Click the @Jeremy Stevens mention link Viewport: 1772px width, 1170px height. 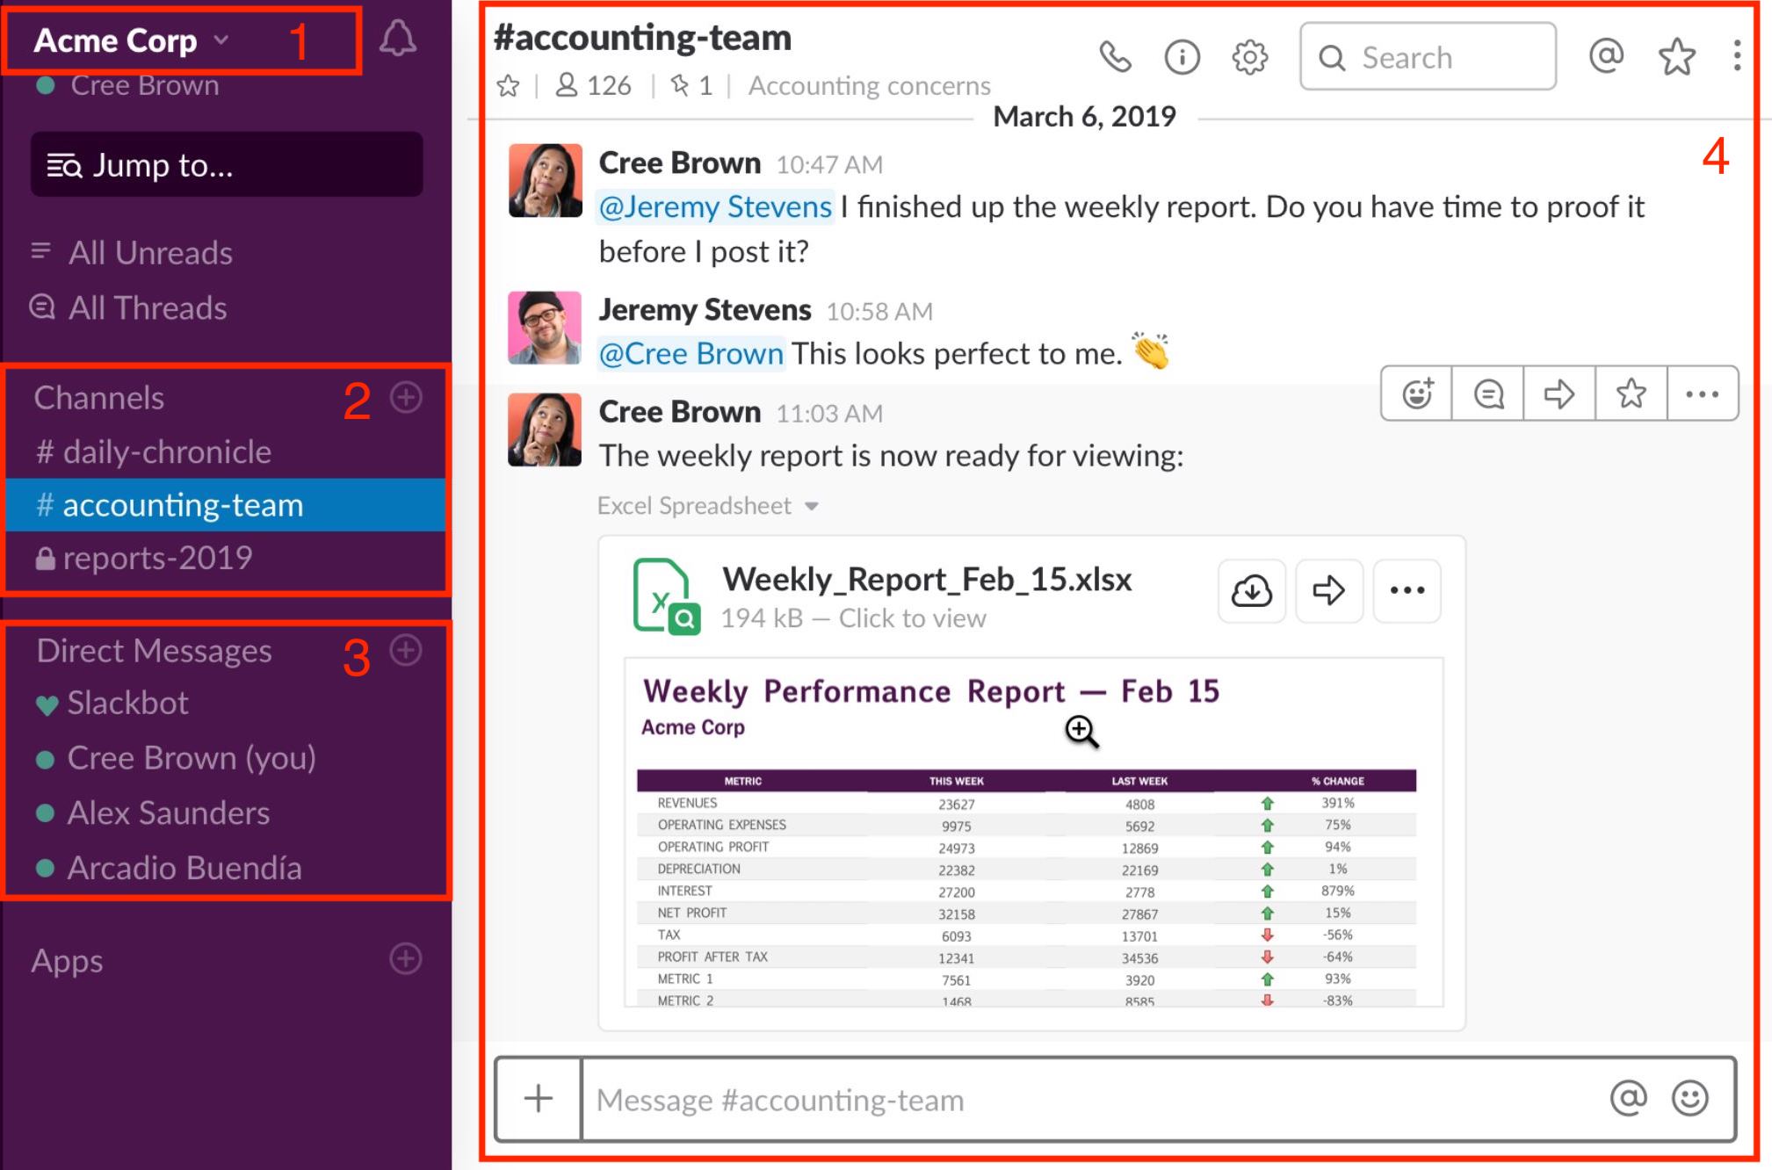pyautogui.click(x=714, y=207)
